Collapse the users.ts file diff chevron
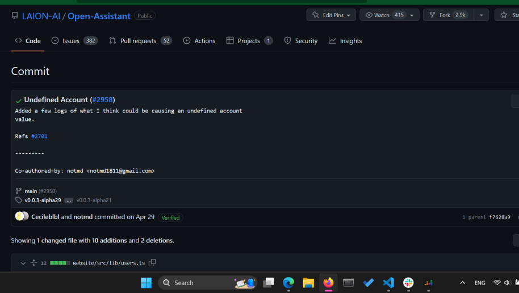This screenshot has width=519, height=293. click(x=23, y=263)
